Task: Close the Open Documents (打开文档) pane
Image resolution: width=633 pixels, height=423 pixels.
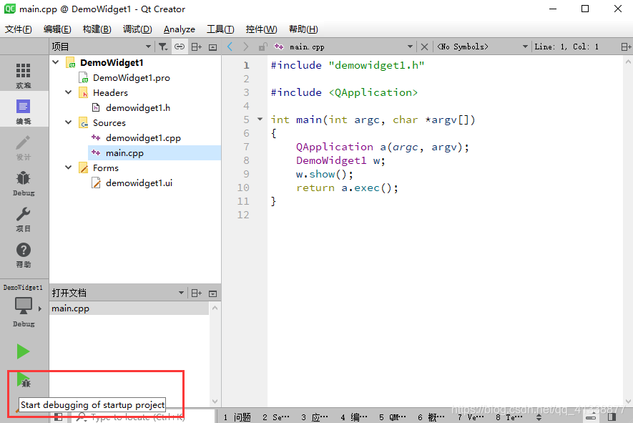Action: [x=212, y=293]
